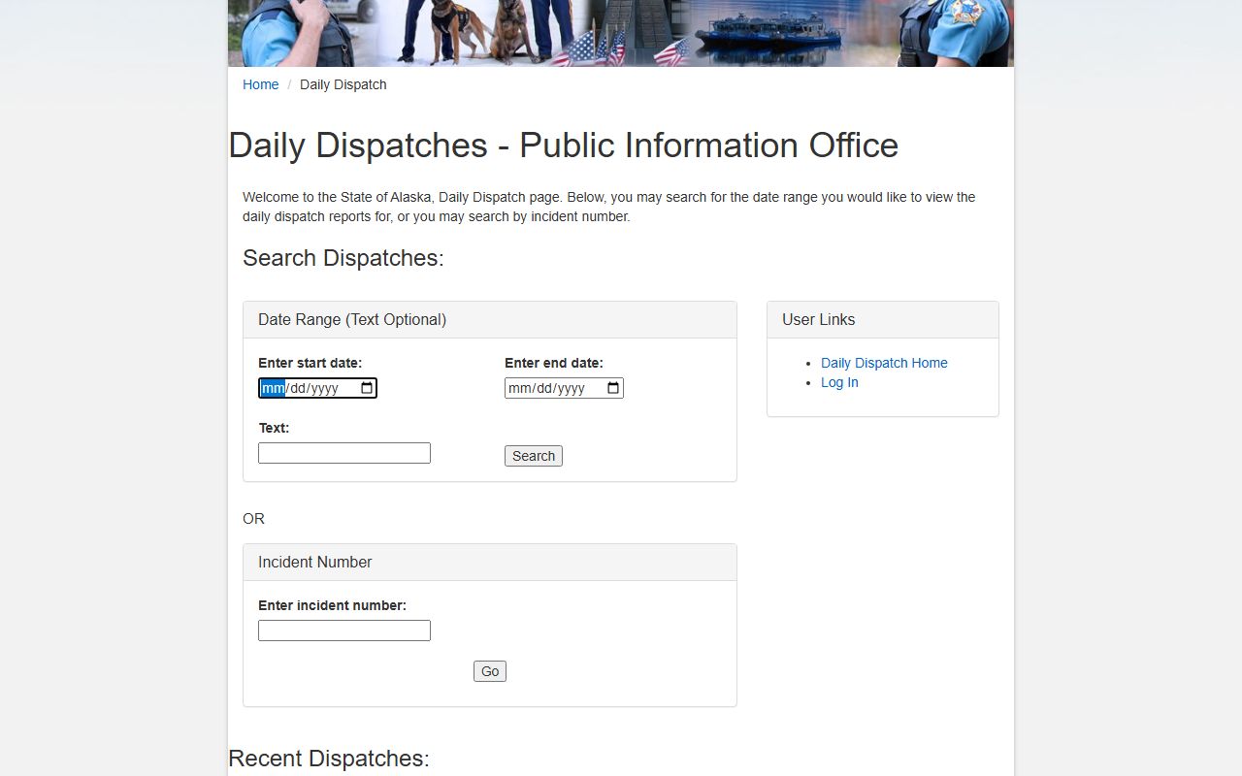The height and width of the screenshot is (776, 1242).
Task: Click the 'Enter start date:' label
Action: coord(310,363)
